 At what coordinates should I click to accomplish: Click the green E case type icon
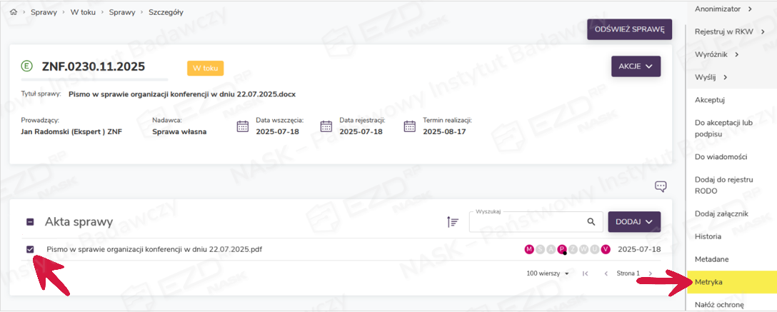(x=27, y=66)
